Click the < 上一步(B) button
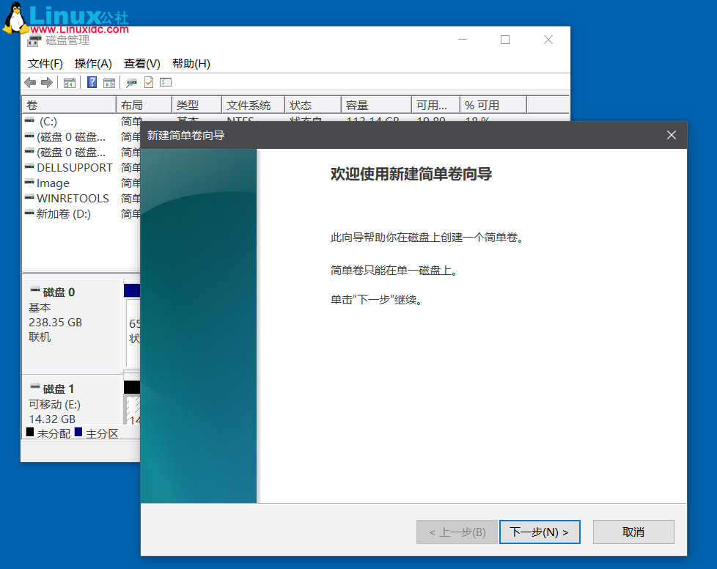This screenshot has height=569, width=717. (x=457, y=532)
